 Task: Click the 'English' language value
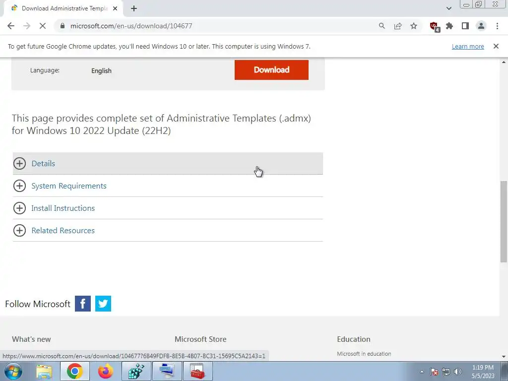pos(101,70)
